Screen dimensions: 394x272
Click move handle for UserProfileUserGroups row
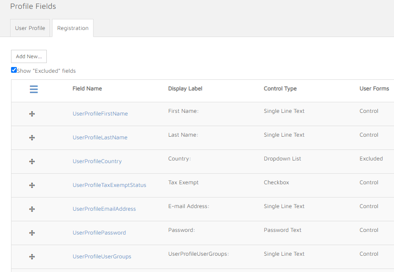point(32,257)
